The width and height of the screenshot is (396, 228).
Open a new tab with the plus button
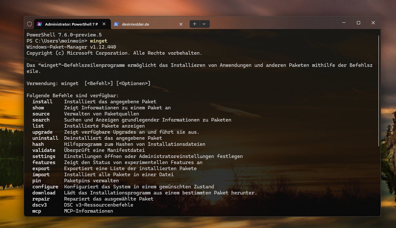click(194, 24)
